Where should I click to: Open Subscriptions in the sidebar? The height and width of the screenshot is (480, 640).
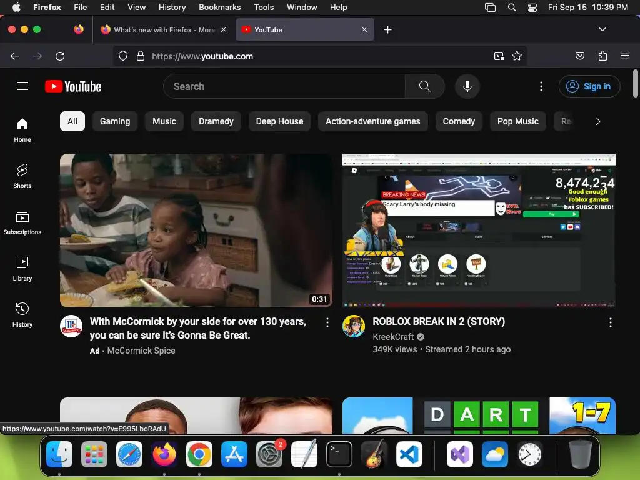point(22,222)
